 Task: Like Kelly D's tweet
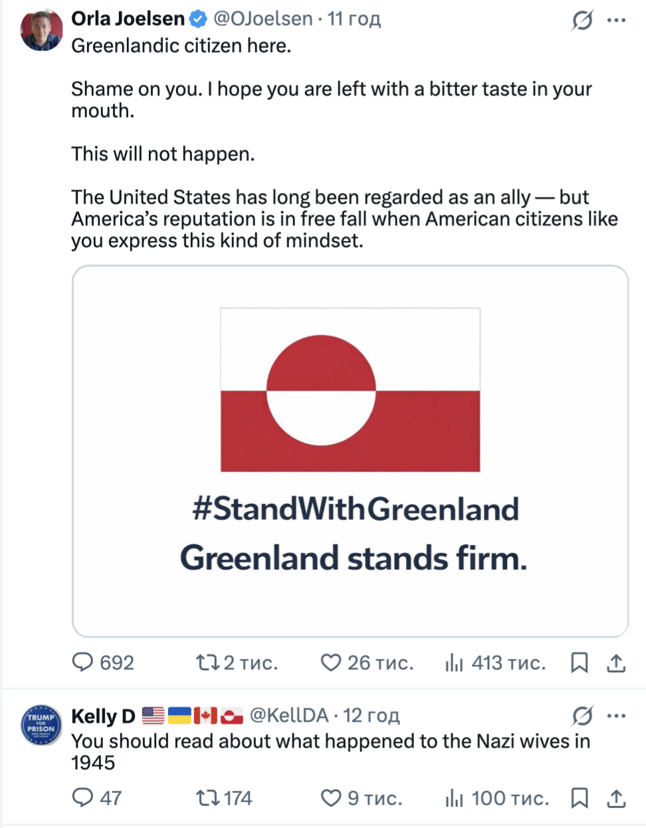click(330, 797)
